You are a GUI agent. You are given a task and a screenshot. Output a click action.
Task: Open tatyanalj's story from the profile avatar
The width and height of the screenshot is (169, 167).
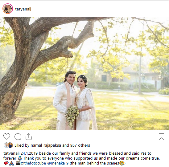click(8, 9)
